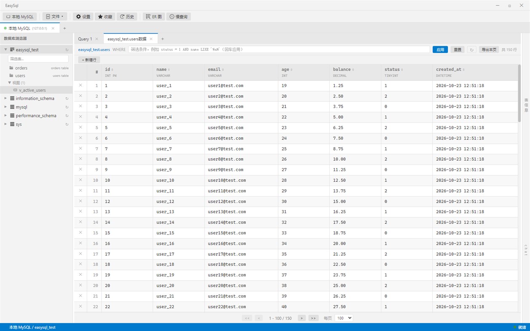The image size is (530, 331).
Task: Open the 慢查询 slow query tool
Action: pos(178,17)
